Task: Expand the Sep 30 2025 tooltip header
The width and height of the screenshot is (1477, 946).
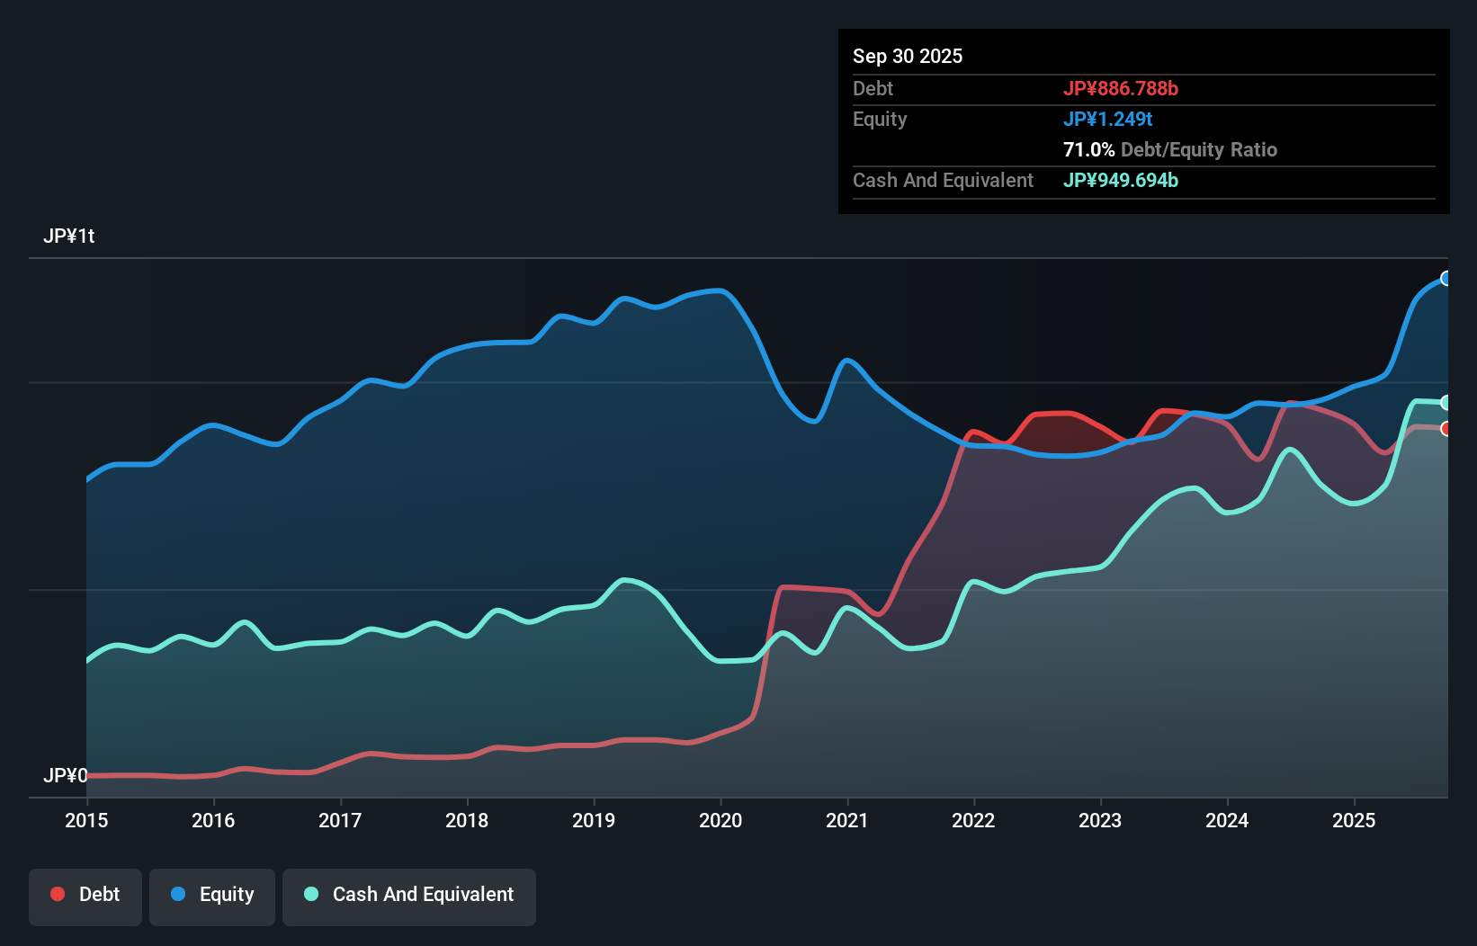Action: click(909, 56)
